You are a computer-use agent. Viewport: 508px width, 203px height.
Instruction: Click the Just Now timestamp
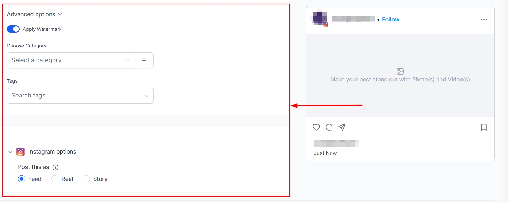pyautogui.click(x=325, y=153)
